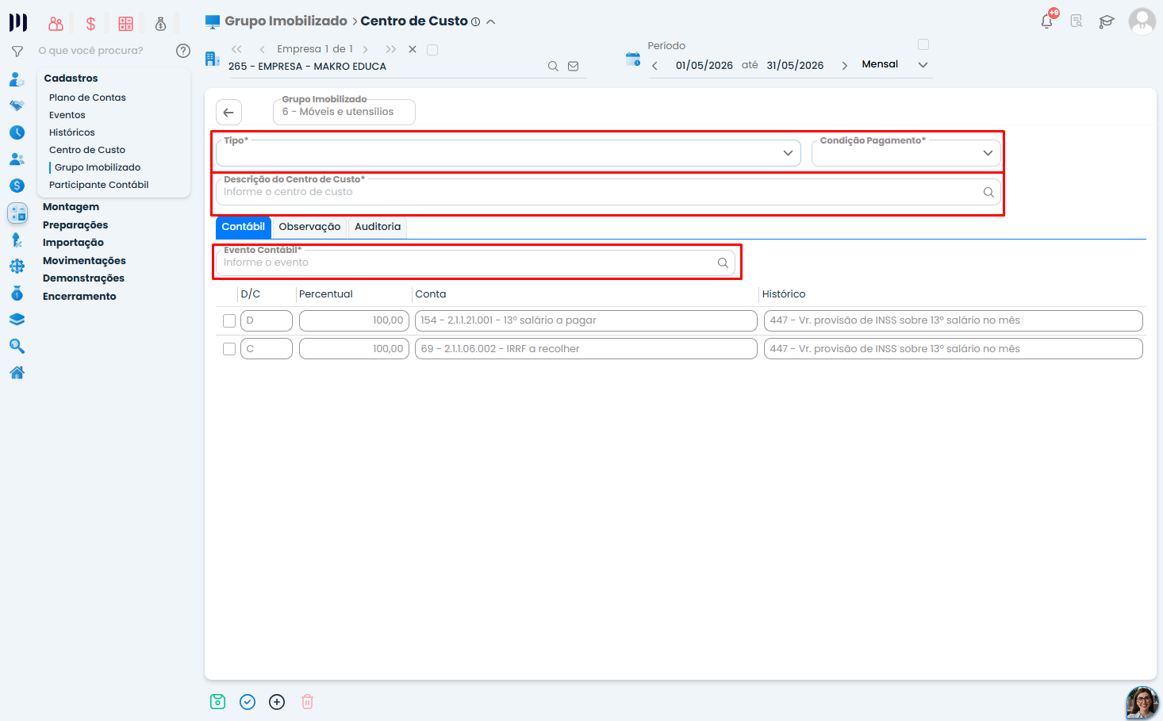Open the graduation cap training icon
The height and width of the screenshot is (721, 1163).
(x=1107, y=21)
